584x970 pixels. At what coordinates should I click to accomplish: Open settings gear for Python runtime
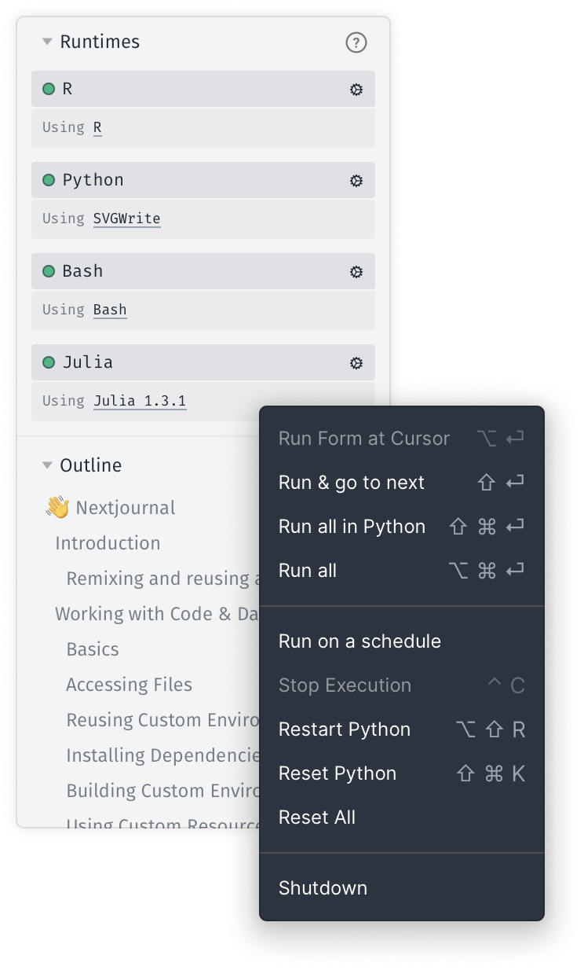click(356, 181)
